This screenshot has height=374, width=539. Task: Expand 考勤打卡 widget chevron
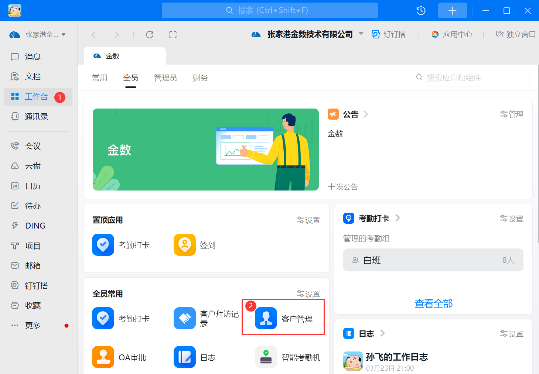click(x=398, y=218)
